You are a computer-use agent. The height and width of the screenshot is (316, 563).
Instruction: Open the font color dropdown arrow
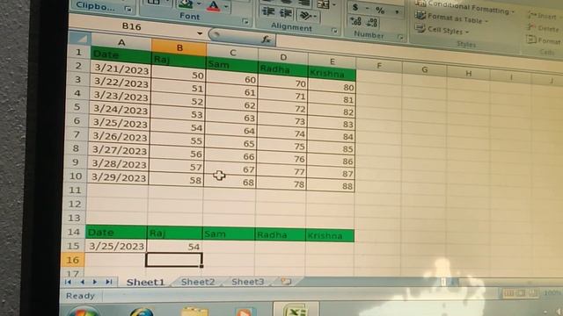coord(226,6)
